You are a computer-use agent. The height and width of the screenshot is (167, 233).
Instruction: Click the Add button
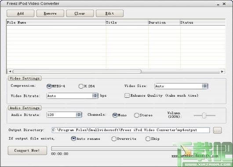click(20, 13)
